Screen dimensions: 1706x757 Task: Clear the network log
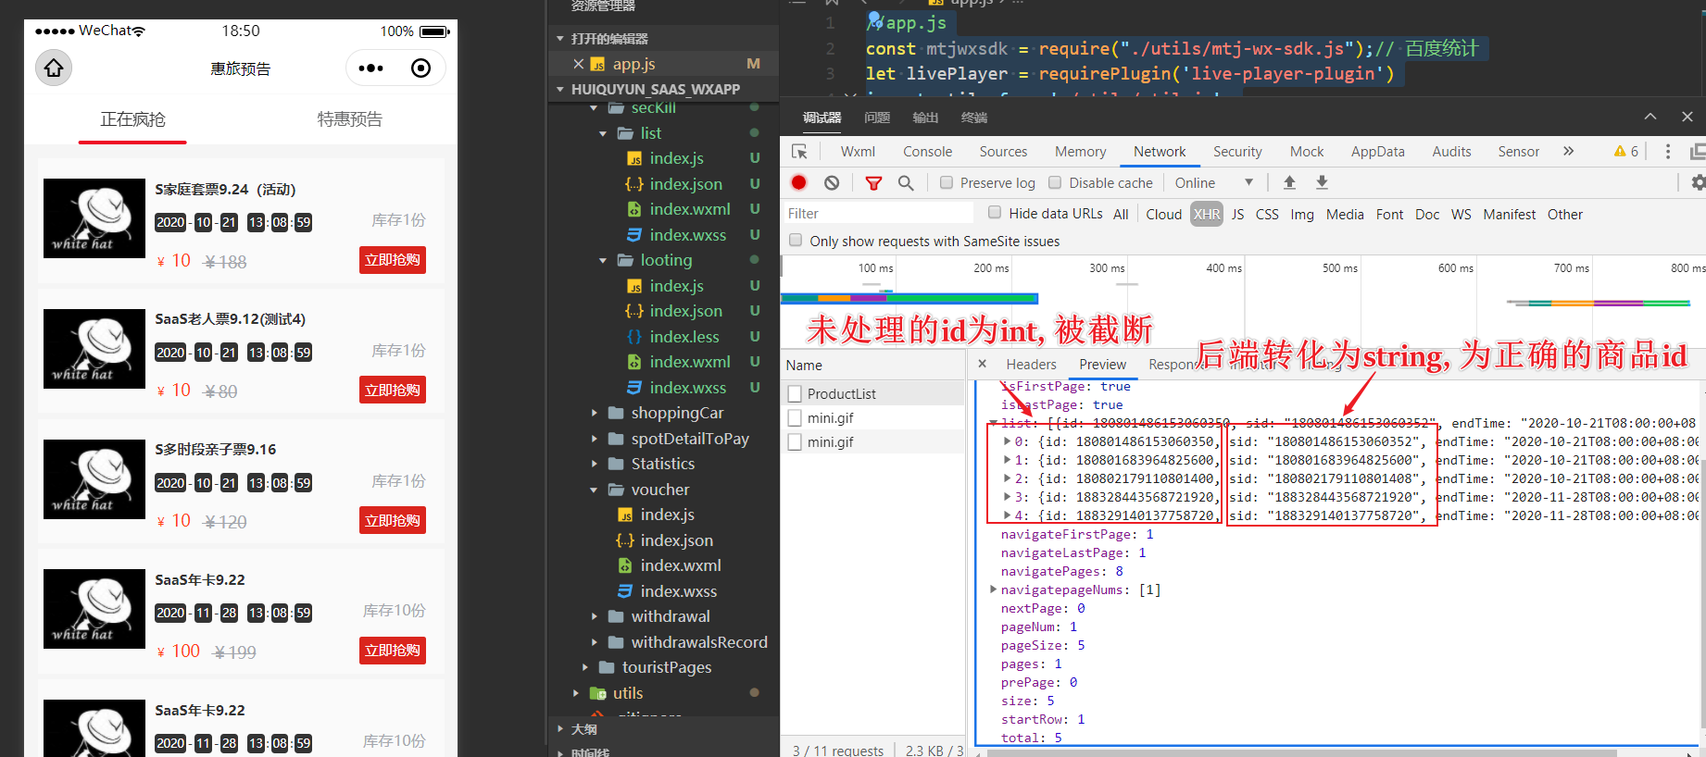(x=832, y=183)
